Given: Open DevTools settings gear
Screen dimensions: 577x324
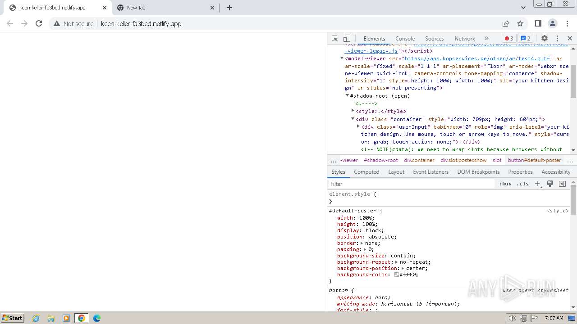Looking at the screenshot, I should coord(545,38).
